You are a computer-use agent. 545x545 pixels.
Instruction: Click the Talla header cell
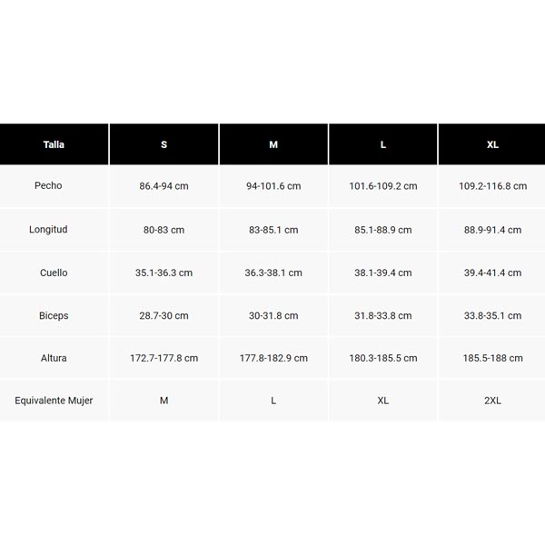(54, 144)
